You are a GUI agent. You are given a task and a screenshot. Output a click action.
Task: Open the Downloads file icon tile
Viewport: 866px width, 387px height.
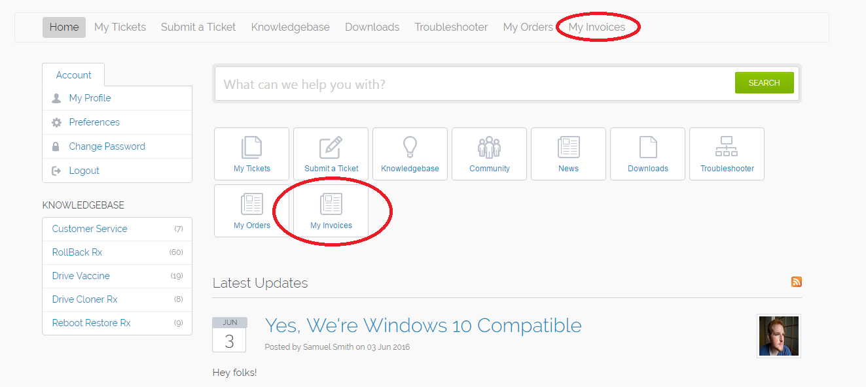[x=647, y=148]
